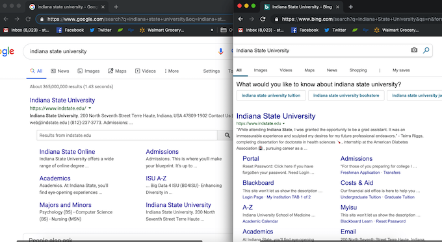Click the Google voice search microphone icon
The width and height of the screenshot is (442, 242).
pos(221,51)
